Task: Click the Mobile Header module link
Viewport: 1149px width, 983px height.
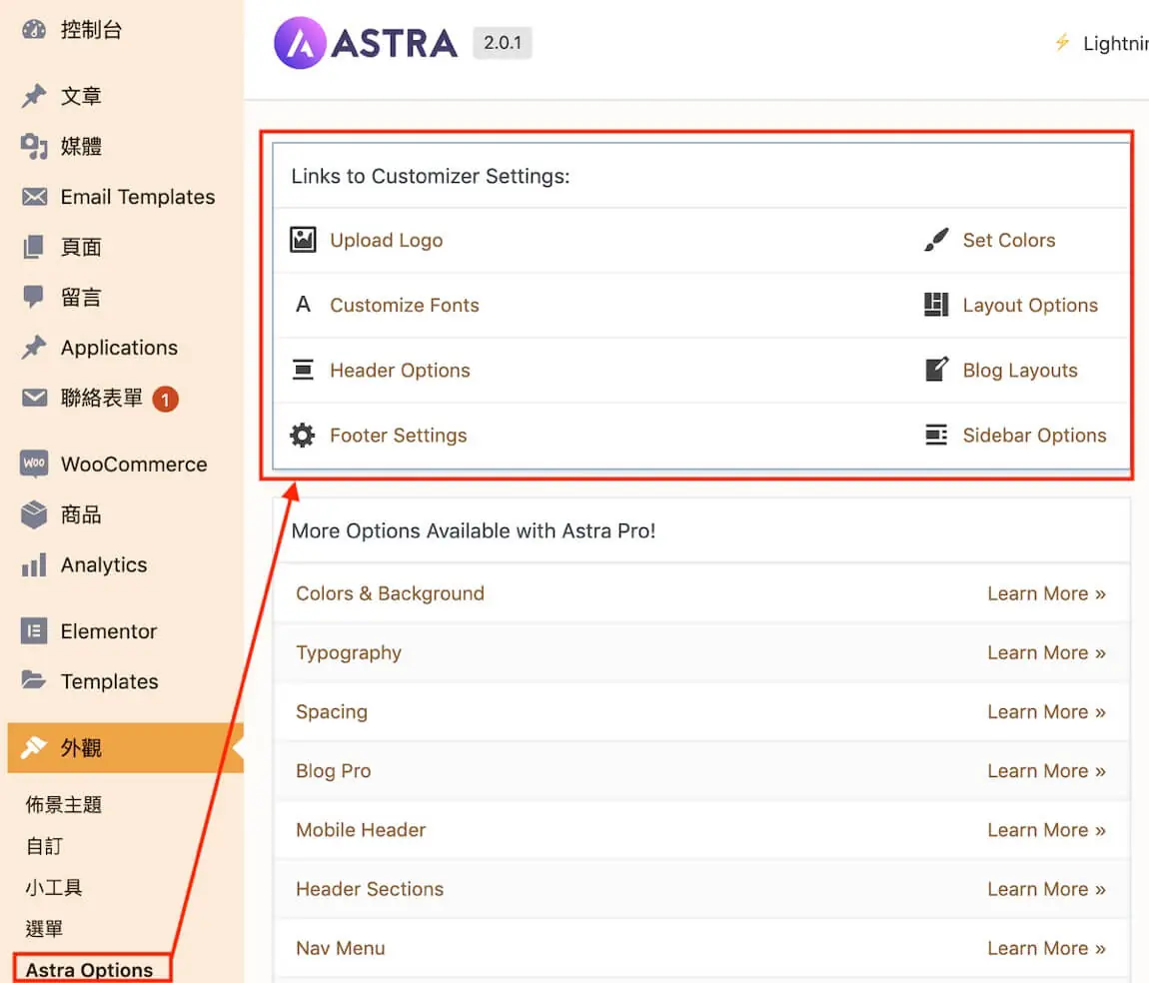Action: point(361,830)
